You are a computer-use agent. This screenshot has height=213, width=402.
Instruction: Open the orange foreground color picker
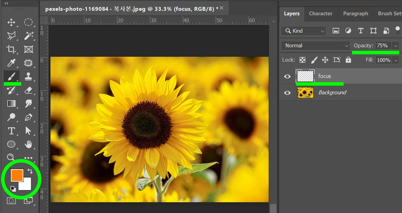coord(17,175)
